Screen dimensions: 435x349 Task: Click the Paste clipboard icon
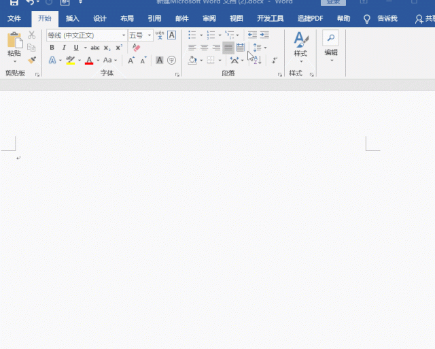tap(15, 40)
